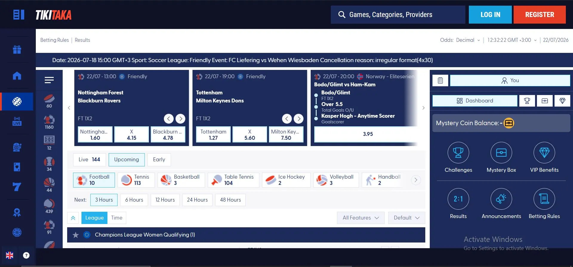Show next featured events with right arrow
The height and width of the screenshot is (267, 573).
click(x=423, y=108)
